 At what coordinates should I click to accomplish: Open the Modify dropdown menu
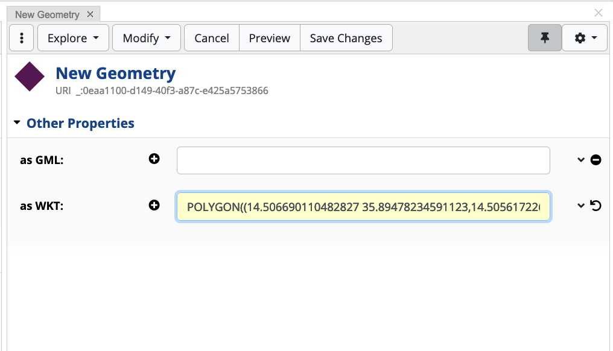tap(146, 37)
